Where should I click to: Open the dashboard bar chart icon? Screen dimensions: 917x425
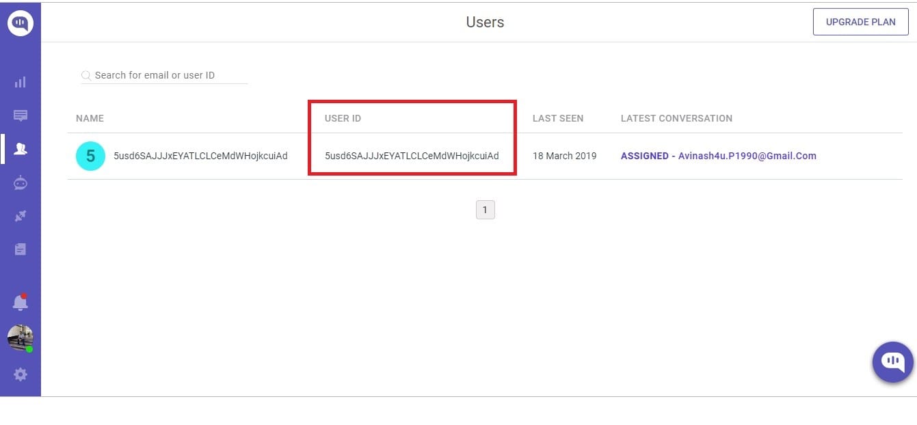coord(21,82)
